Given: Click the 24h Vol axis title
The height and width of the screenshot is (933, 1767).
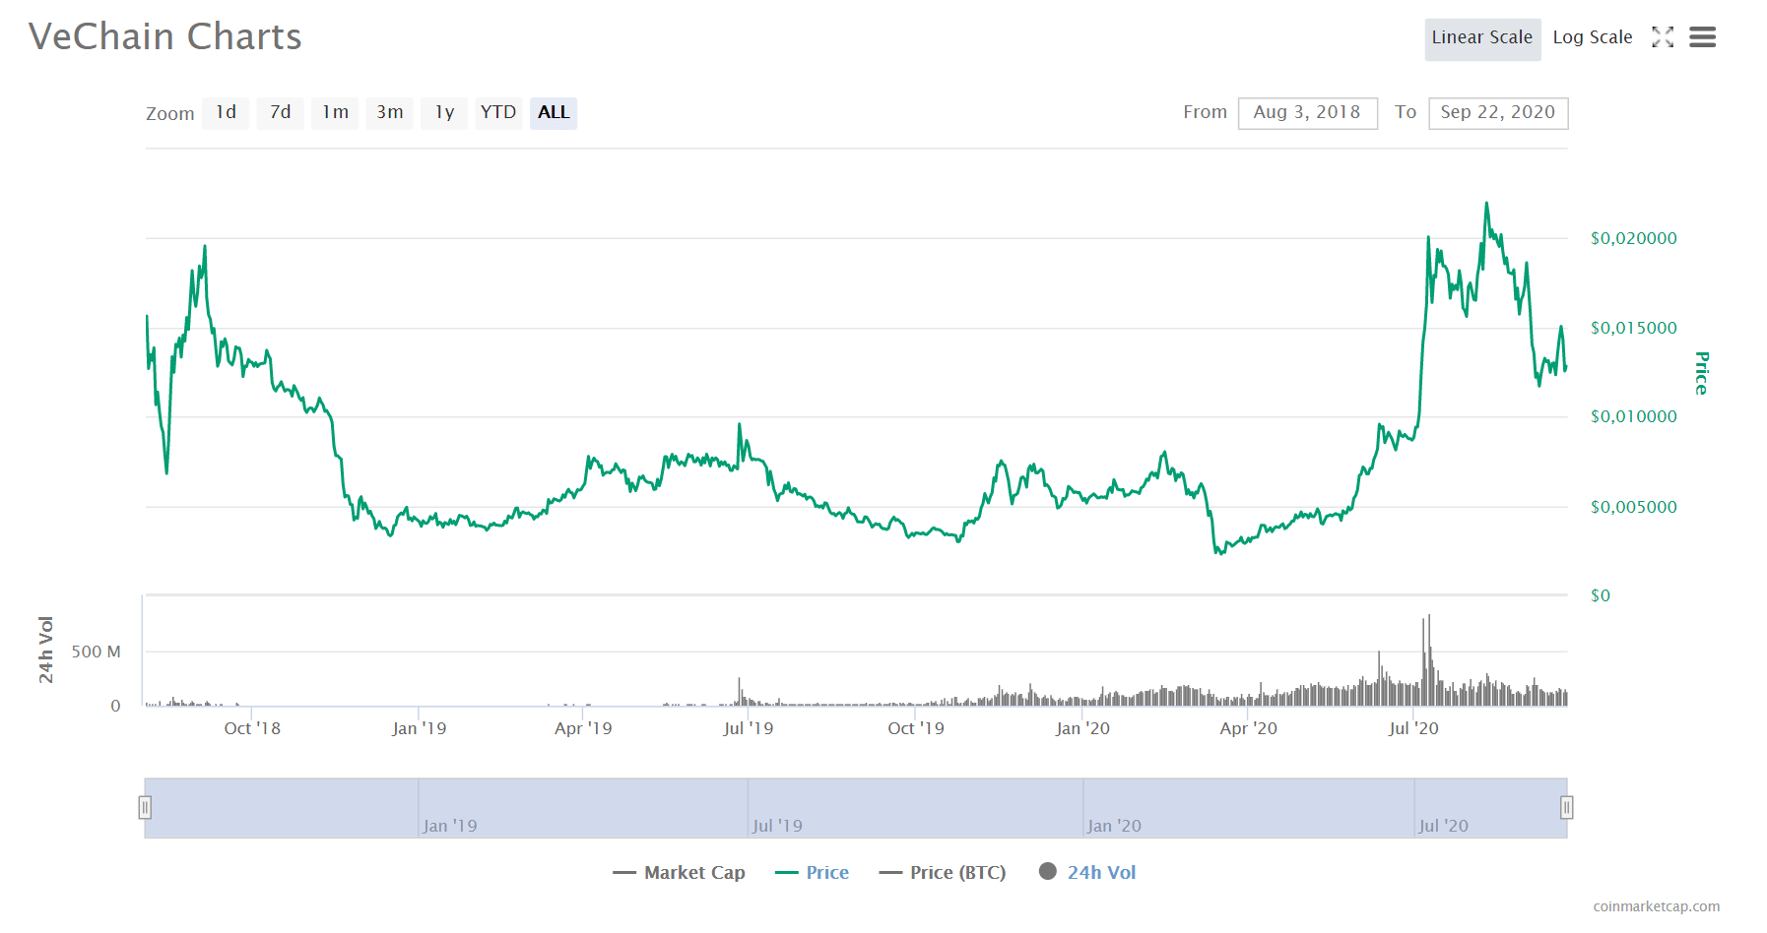Looking at the screenshot, I should tap(46, 650).
